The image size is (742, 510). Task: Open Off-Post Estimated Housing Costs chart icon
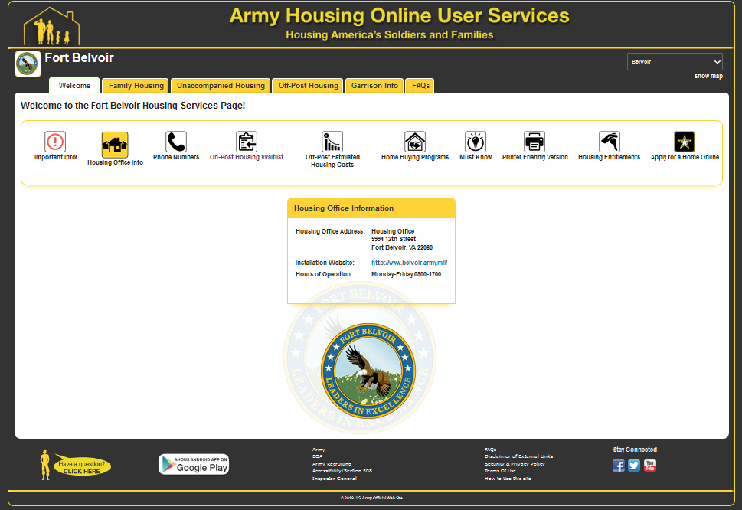332,142
